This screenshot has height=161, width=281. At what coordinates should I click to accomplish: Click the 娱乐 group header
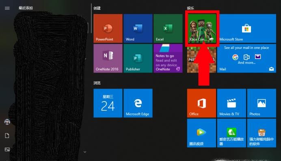pos(190,8)
